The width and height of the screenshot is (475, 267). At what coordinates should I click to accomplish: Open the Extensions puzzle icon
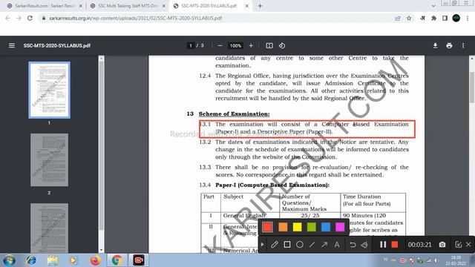(433, 18)
